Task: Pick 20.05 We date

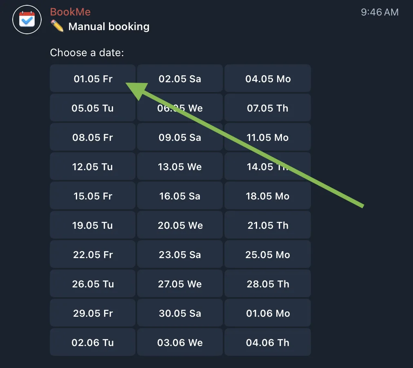Action: [180, 225]
